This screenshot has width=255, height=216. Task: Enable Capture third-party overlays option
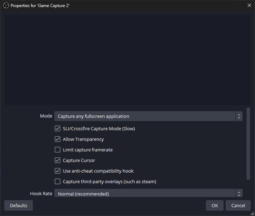pyautogui.click(x=58, y=181)
